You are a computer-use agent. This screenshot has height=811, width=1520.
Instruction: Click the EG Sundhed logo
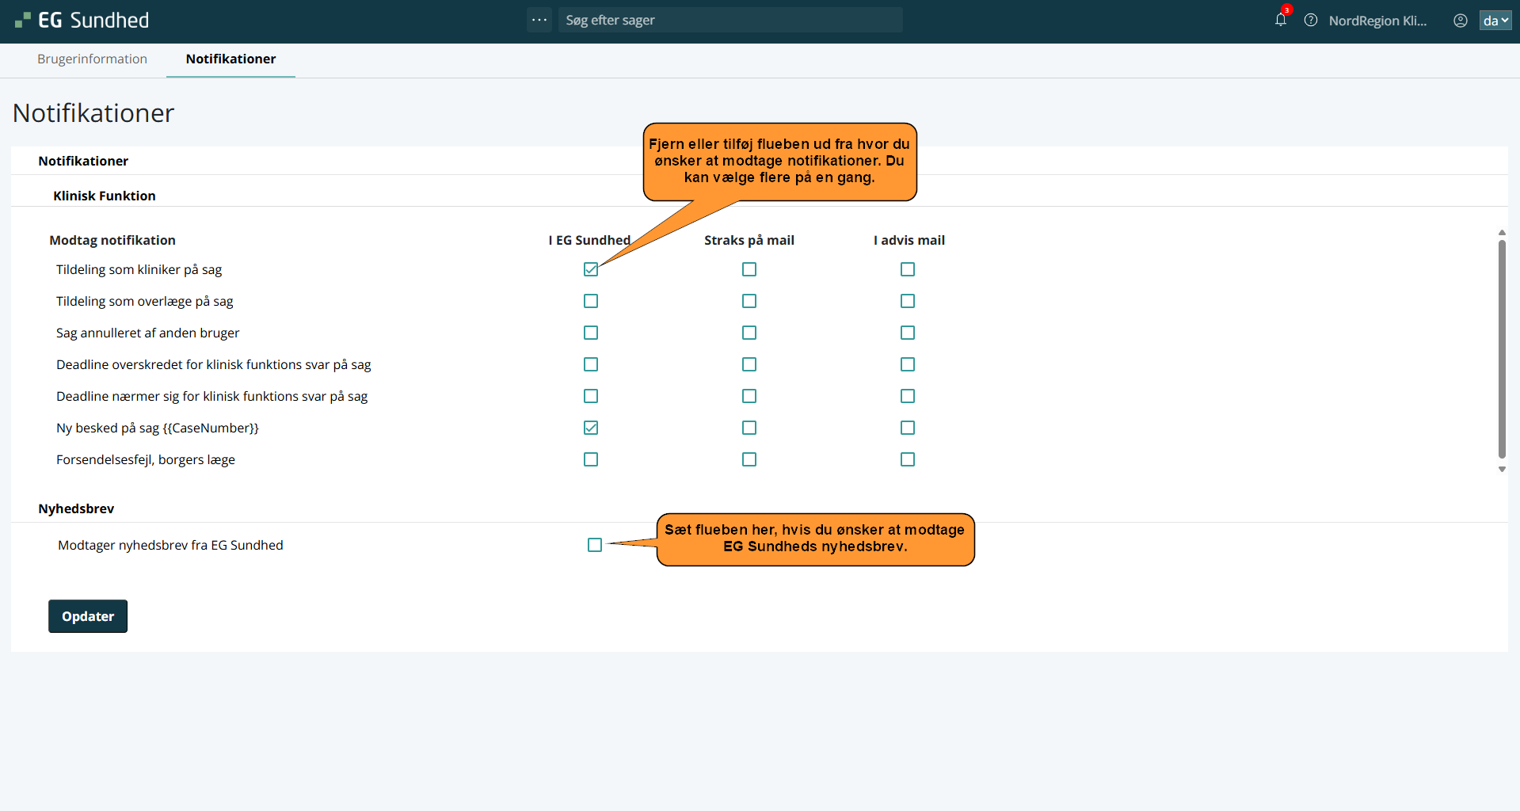click(x=82, y=21)
